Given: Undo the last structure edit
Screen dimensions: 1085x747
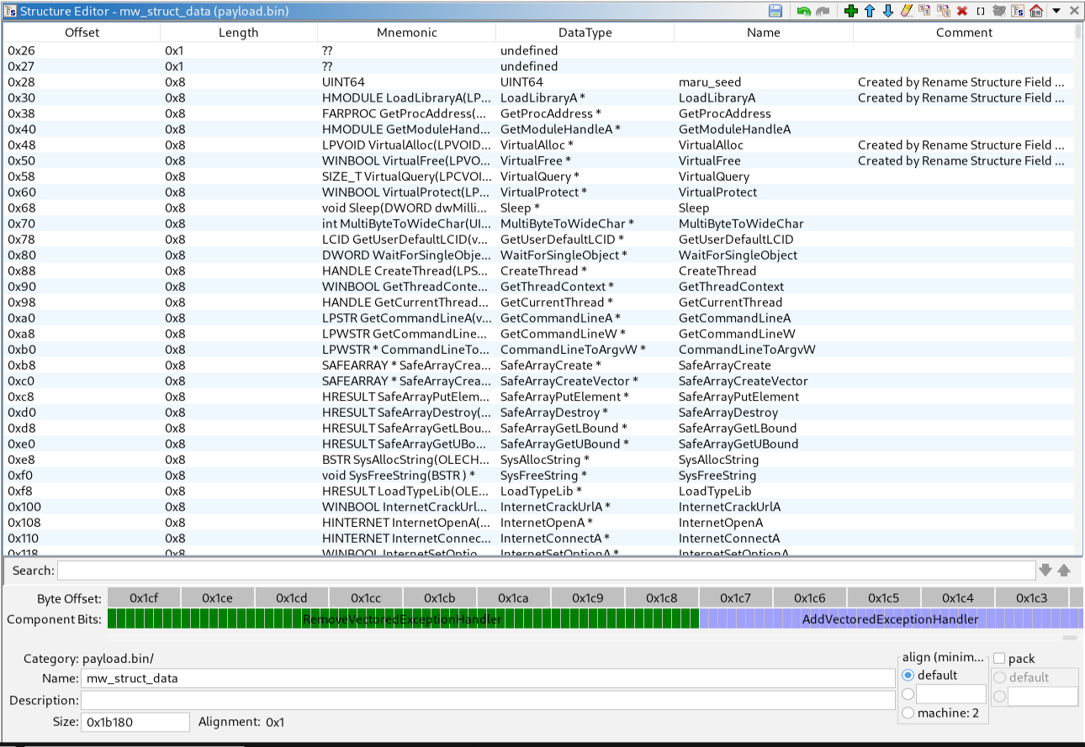Looking at the screenshot, I should point(804,11).
